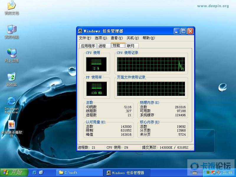Click the CPU 使用记录 history graph
The width and height of the screenshot is (236, 177).
pos(151,64)
